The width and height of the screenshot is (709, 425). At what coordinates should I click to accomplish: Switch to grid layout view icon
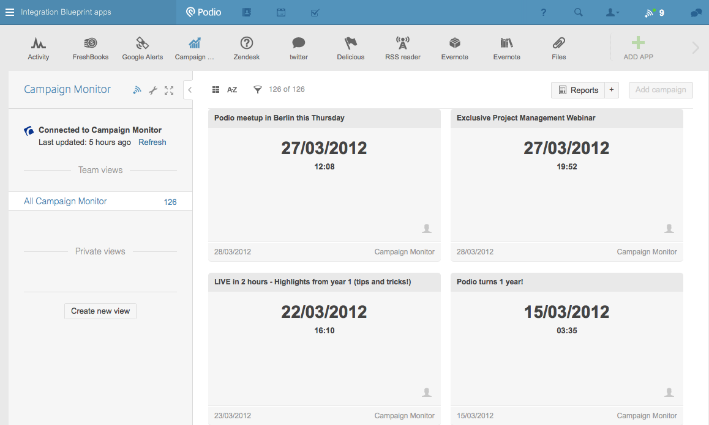click(216, 90)
